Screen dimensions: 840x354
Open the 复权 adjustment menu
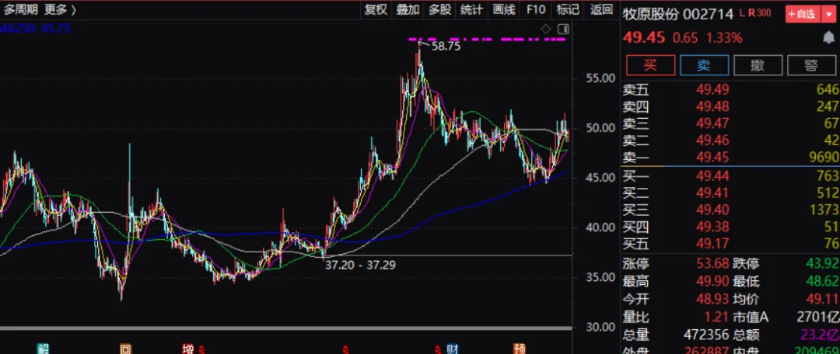click(x=376, y=9)
